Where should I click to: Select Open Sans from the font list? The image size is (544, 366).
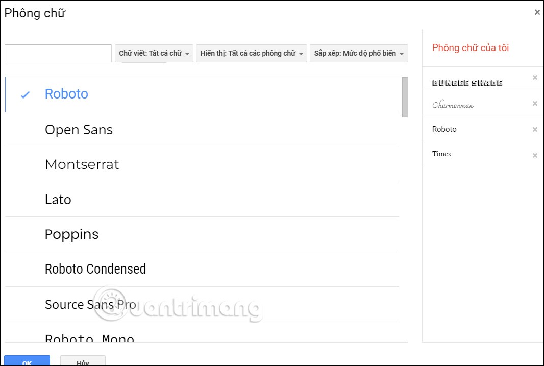click(x=202, y=130)
